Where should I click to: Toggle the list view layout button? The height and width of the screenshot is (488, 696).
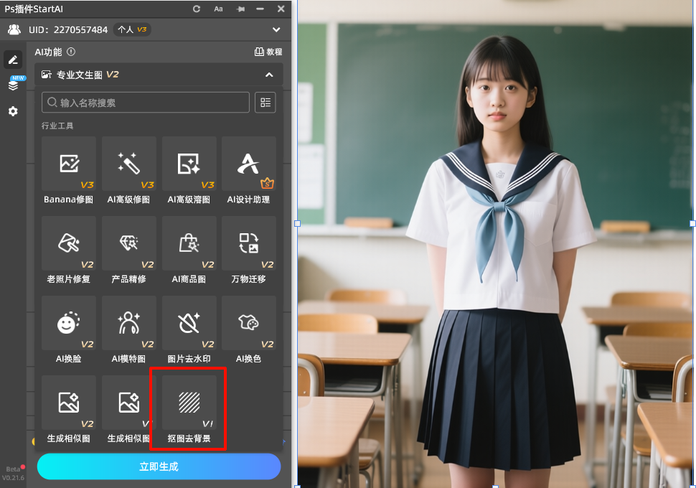(265, 103)
